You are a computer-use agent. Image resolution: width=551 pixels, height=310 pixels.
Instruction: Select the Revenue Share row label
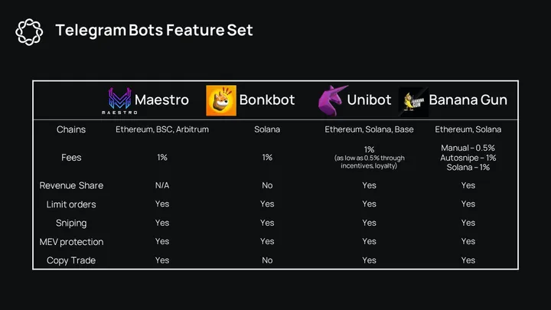tap(71, 185)
